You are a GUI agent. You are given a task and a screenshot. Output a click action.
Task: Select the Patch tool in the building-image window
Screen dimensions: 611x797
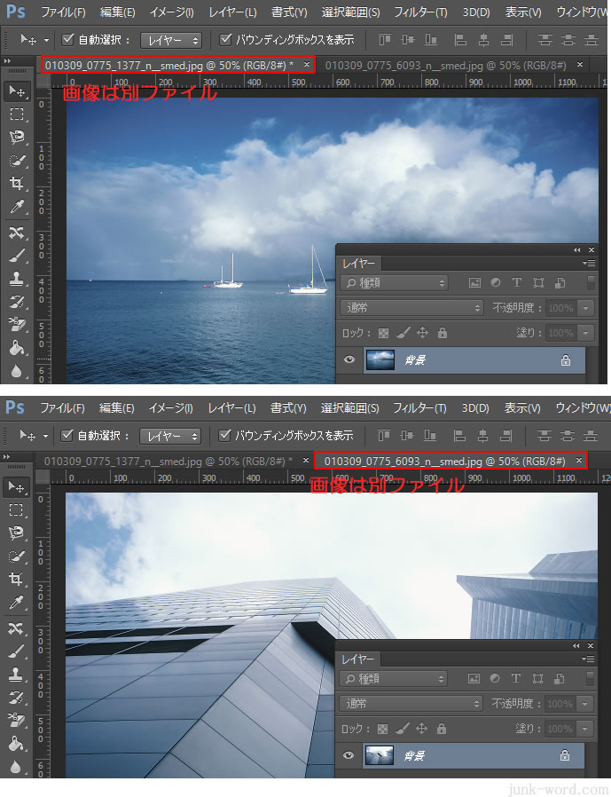[16, 628]
